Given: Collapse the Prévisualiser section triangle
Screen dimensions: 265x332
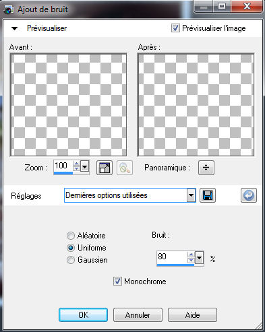Looking at the screenshot, I should point(15,28).
